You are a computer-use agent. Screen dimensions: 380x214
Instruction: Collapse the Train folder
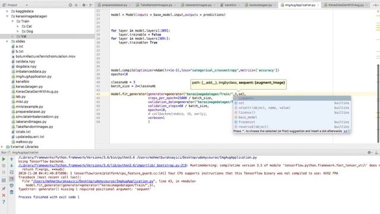click(x=12, y=21)
